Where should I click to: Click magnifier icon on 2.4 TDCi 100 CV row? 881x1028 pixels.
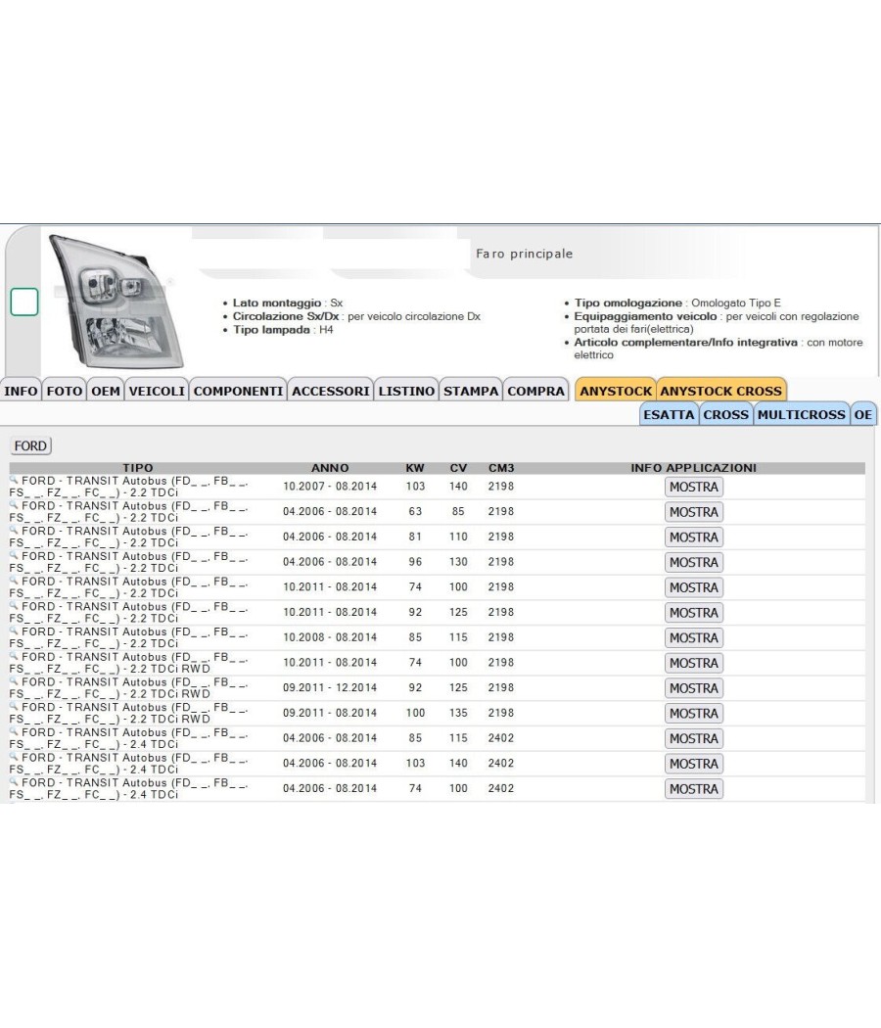click(x=14, y=781)
